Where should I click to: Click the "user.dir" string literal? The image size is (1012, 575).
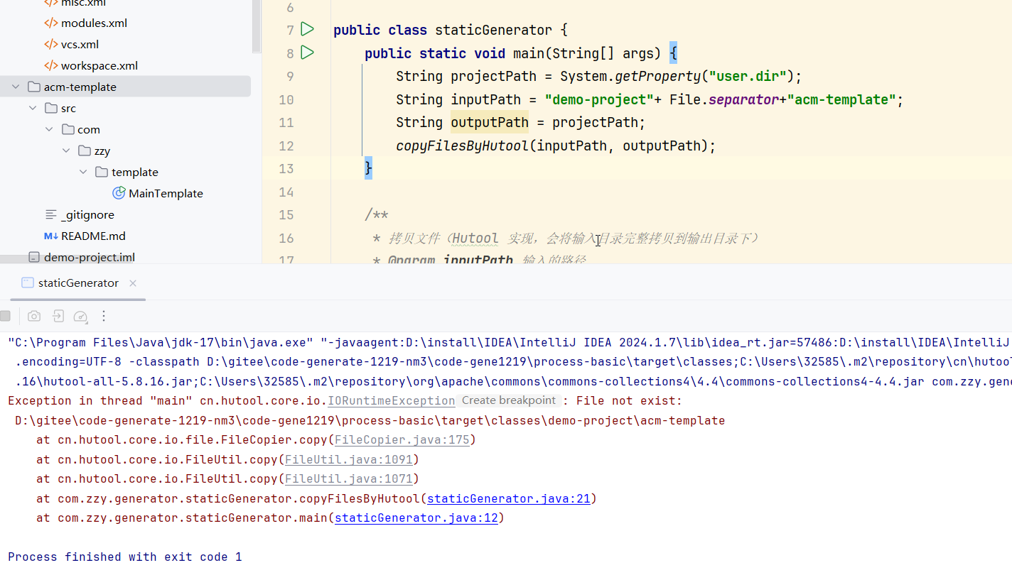coord(748,76)
